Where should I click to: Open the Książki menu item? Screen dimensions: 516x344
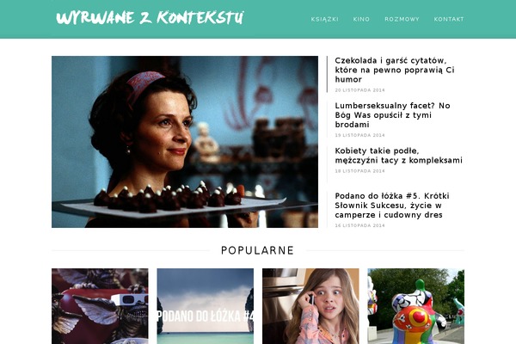(324, 19)
